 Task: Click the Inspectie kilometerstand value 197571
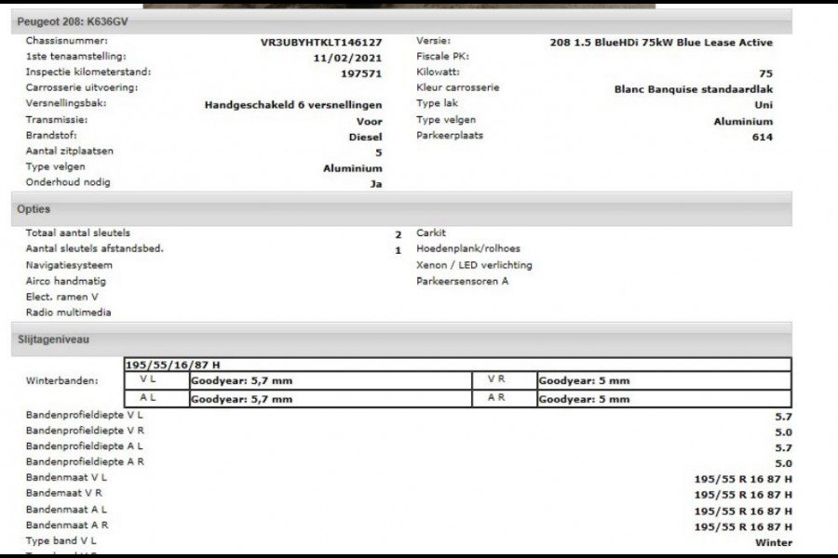(364, 71)
